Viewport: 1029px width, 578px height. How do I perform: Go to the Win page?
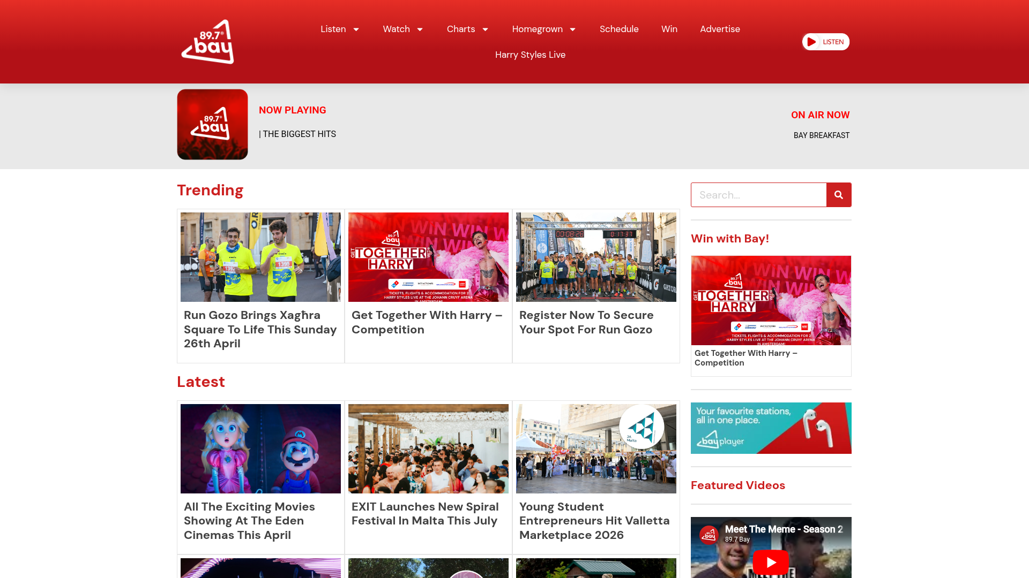[x=669, y=29]
